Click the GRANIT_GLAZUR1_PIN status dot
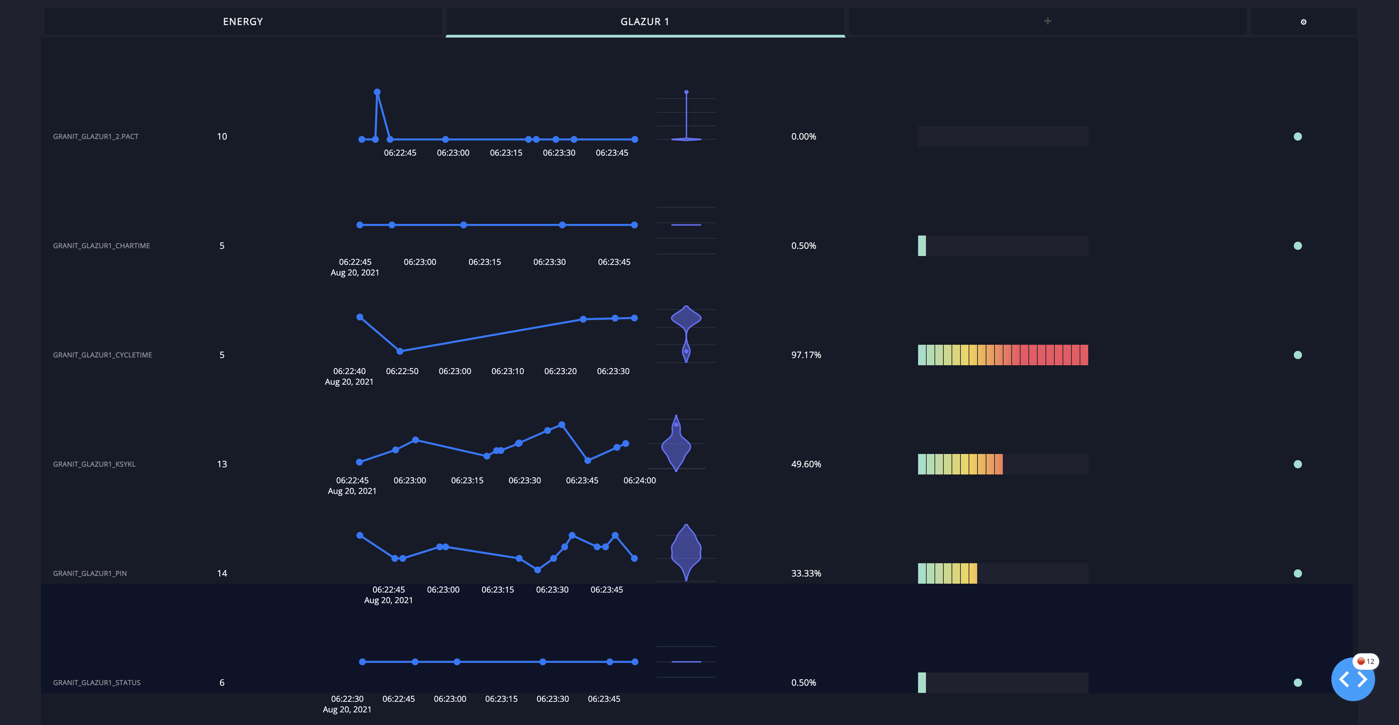The width and height of the screenshot is (1399, 725). [1298, 573]
